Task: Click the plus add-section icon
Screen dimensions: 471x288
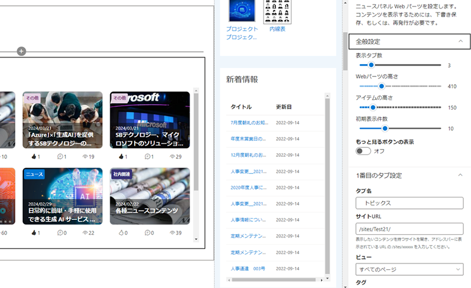Action: pyautogui.click(x=21, y=52)
